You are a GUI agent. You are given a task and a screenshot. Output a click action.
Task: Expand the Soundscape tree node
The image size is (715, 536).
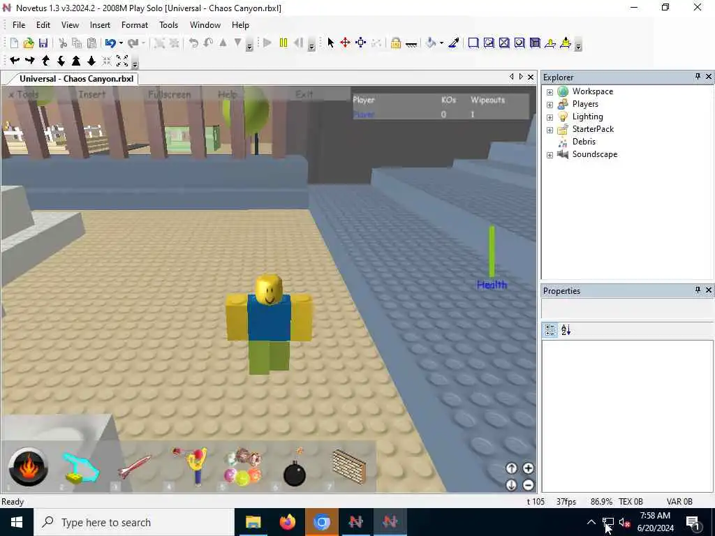550,155
